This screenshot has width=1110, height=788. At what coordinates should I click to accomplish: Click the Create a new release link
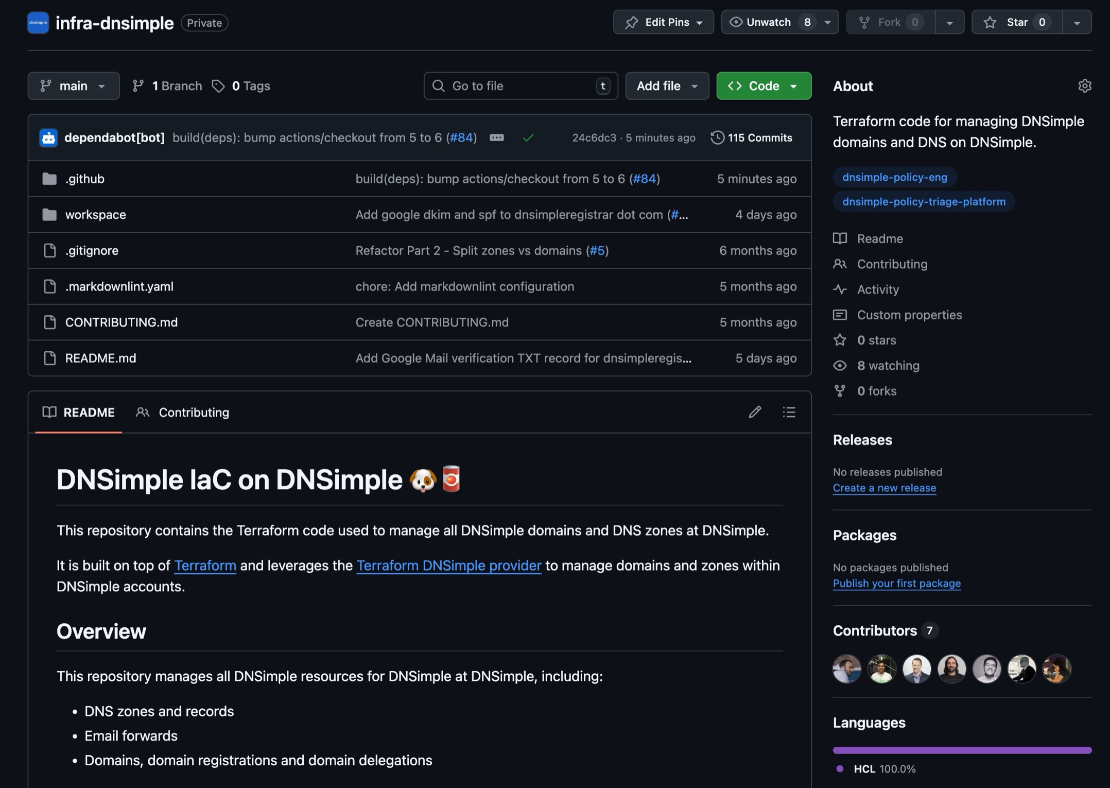[x=884, y=488]
